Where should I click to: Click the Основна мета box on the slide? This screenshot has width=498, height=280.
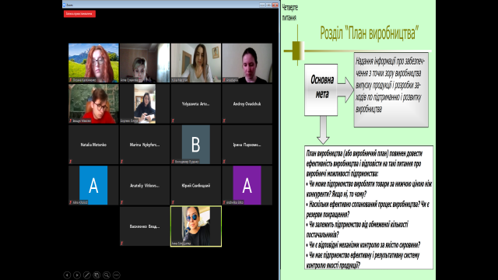pos(321,89)
